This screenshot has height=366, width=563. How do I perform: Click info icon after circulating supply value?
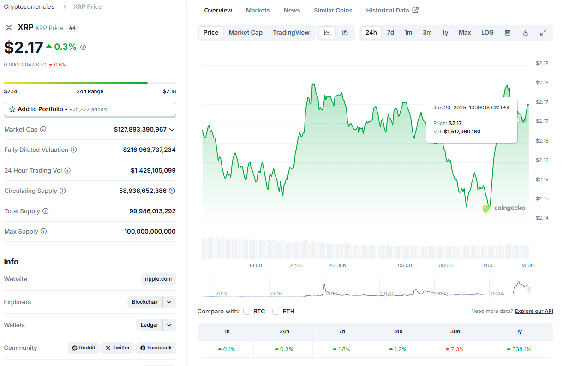(172, 191)
